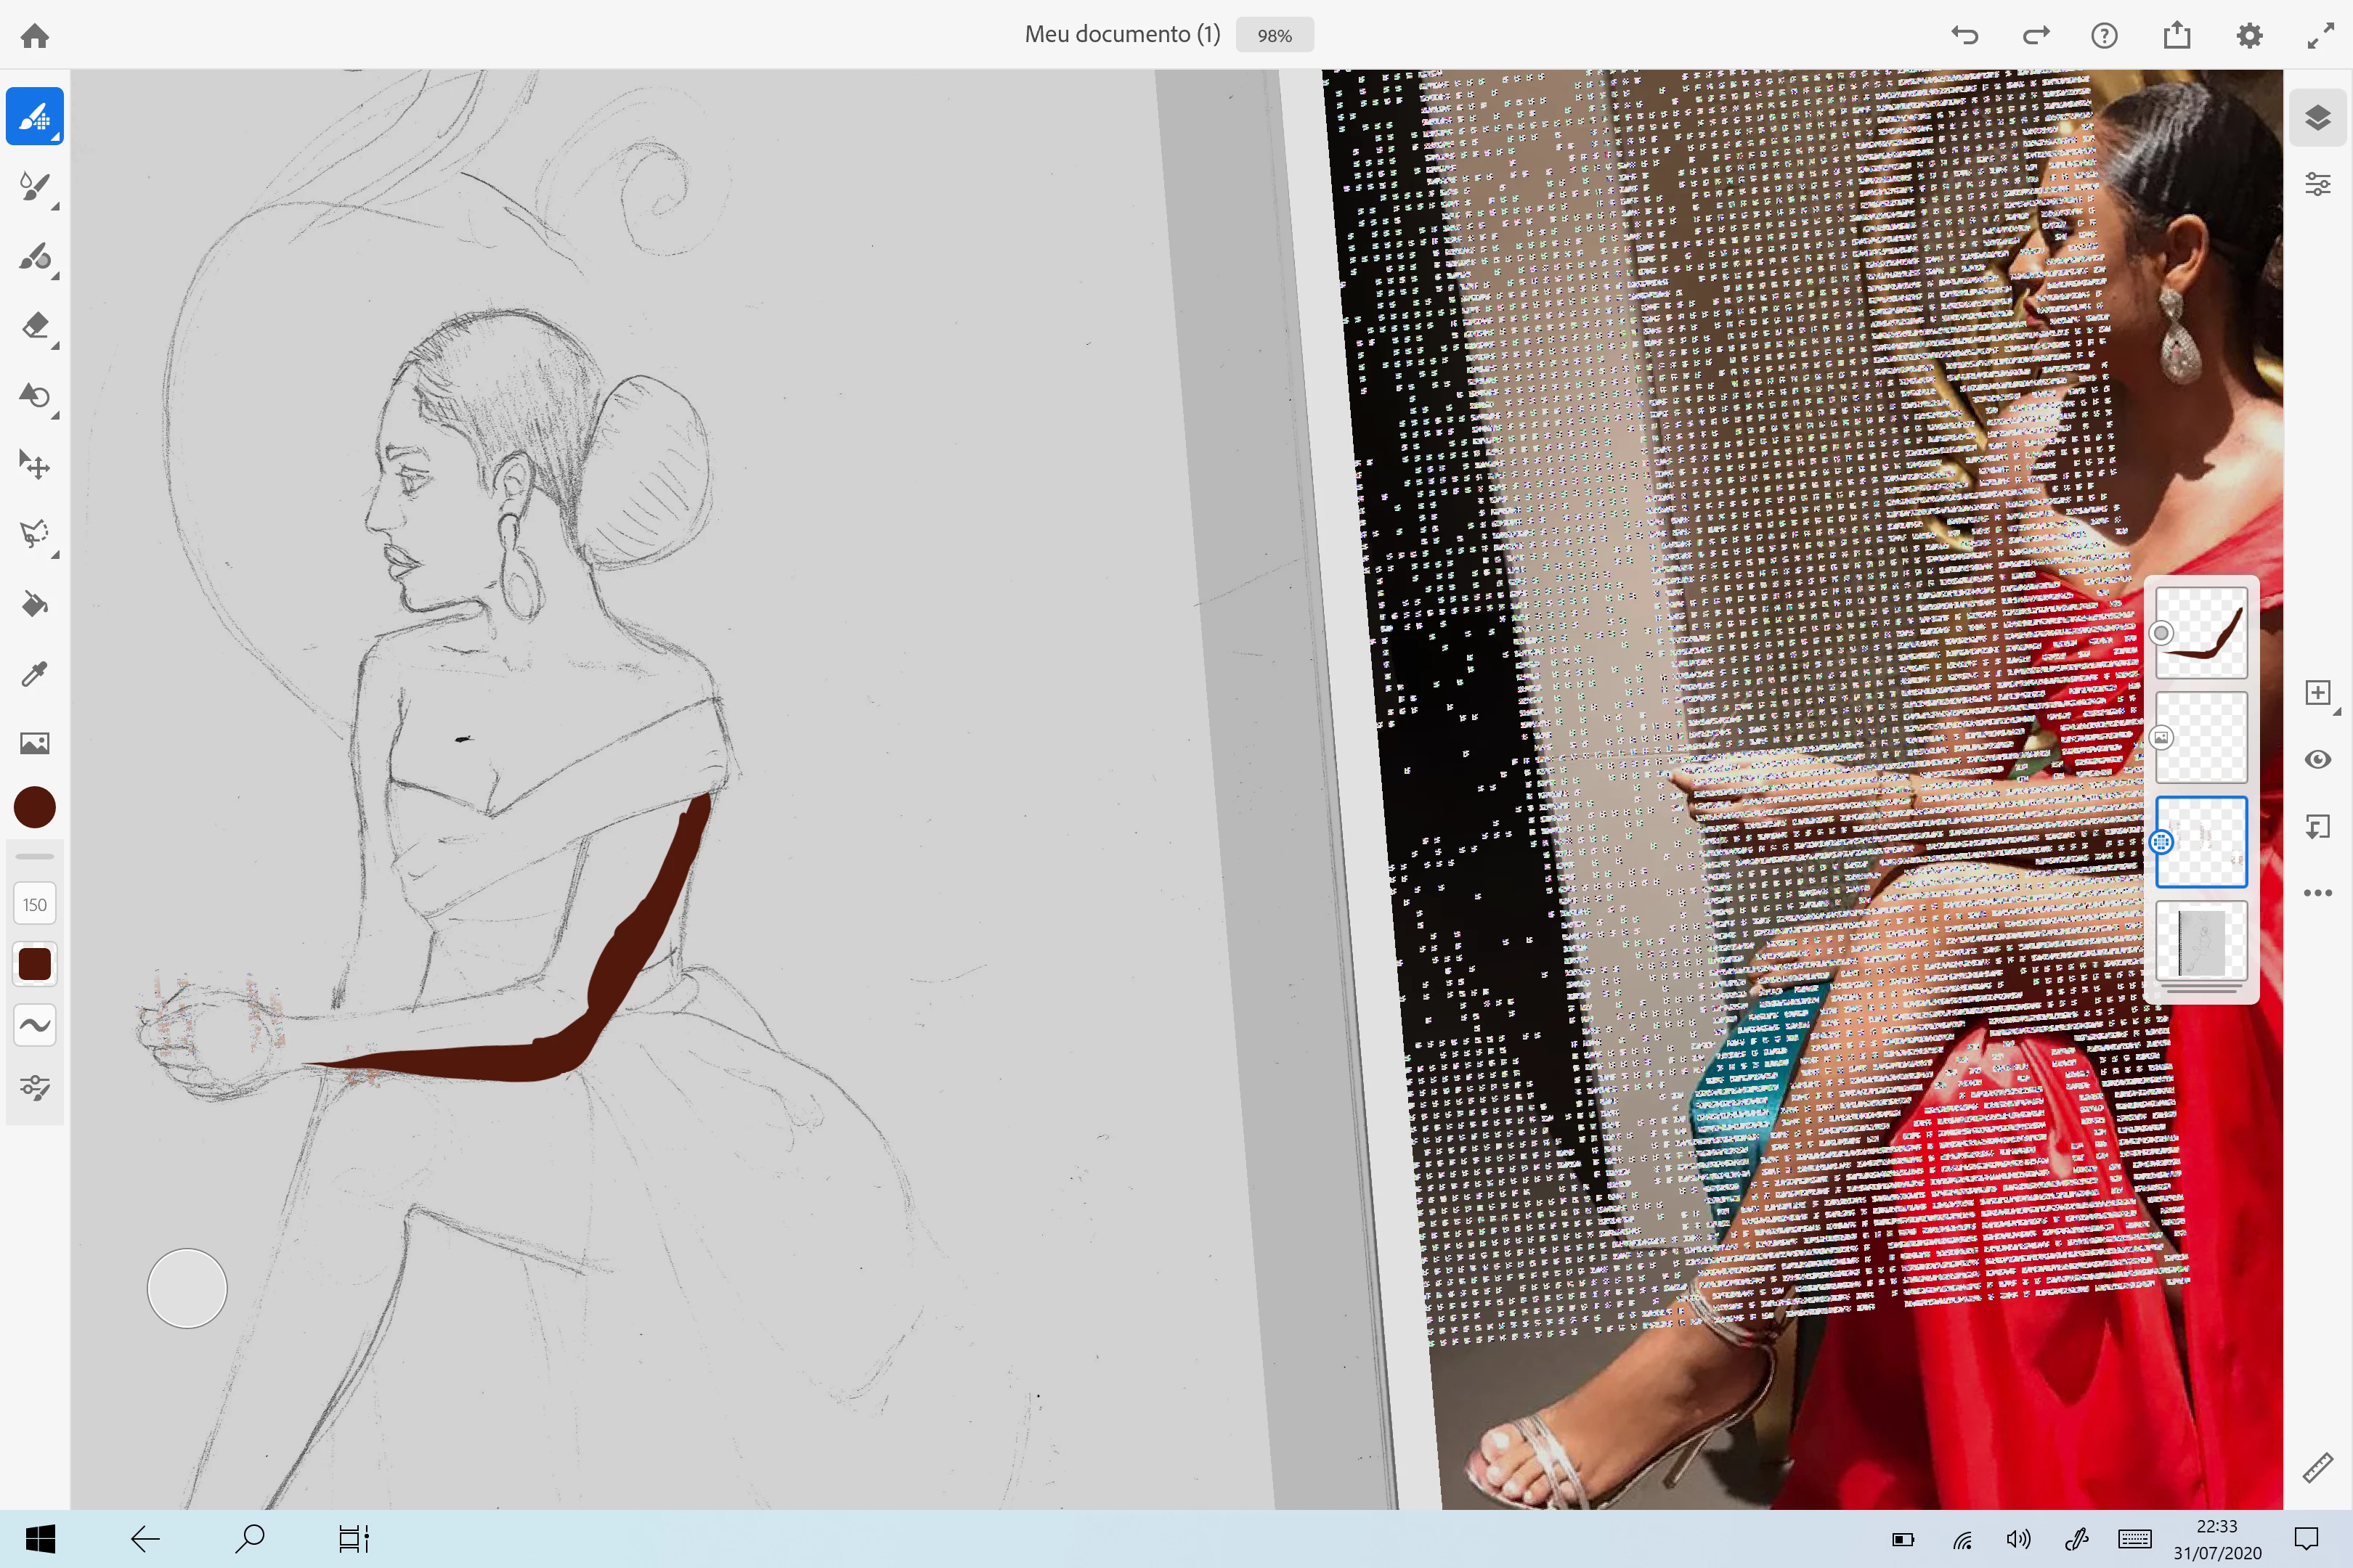2353x1568 pixels.
Task: Open the layer more options menu
Action: [2317, 893]
